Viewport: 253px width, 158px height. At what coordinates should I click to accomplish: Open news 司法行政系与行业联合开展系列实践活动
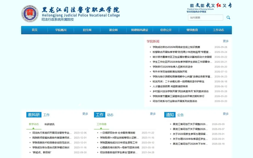tap(175, 101)
